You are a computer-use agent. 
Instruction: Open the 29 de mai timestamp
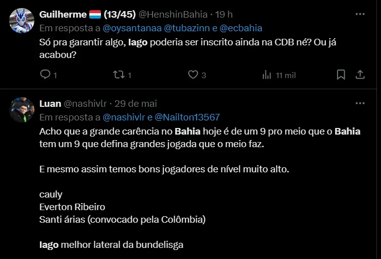[136, 104]
